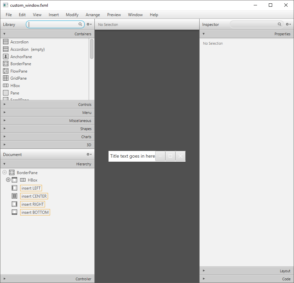Image resolution: width=294 pixels, height=283 pixels.
Task: Expand the Shapes section
Action: pyautogui.click(x=4, y=128)
